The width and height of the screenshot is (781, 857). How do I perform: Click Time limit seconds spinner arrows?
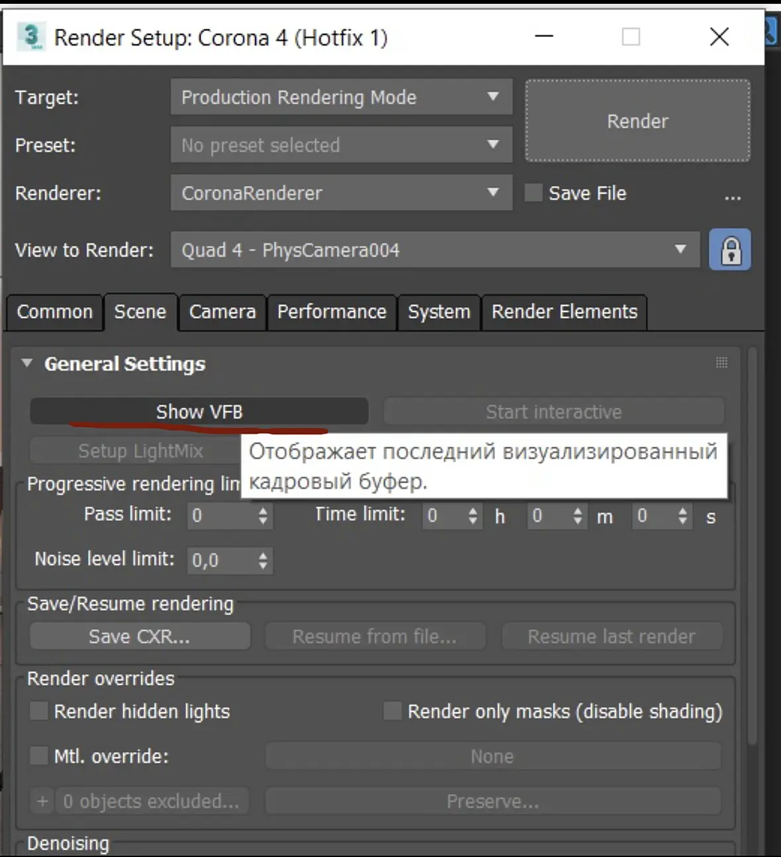click(x=683, y=515)
